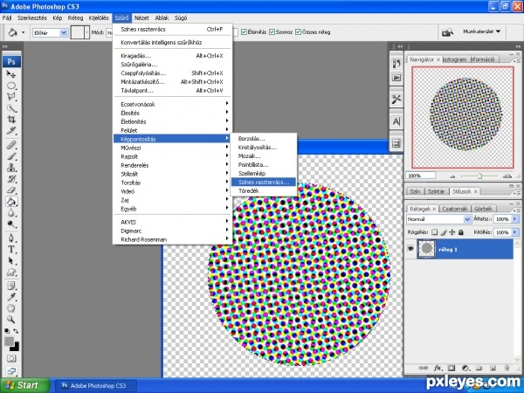Select the Quick Selection tool

(11, 108)
